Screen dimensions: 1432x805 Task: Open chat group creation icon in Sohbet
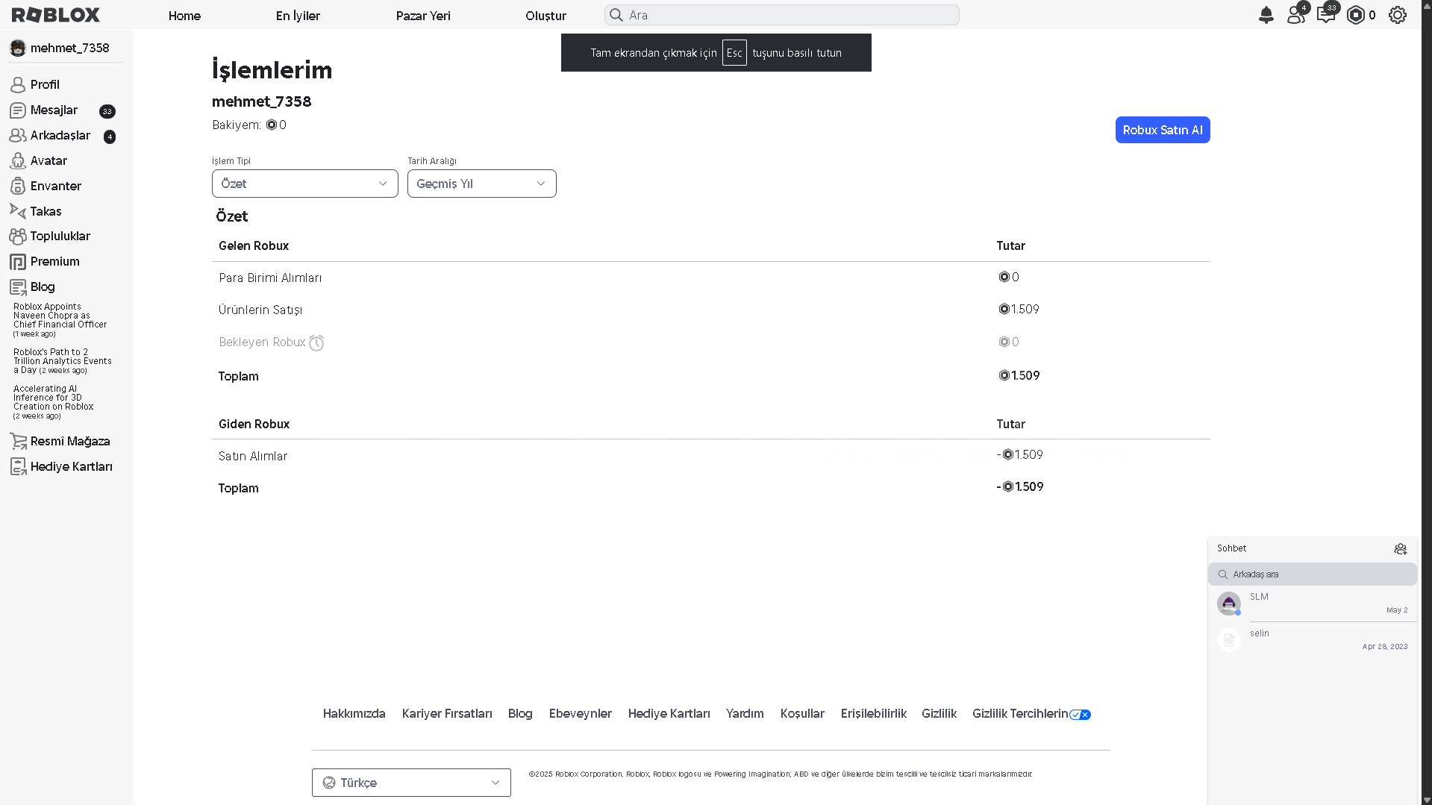click(x=1400, y=549)
